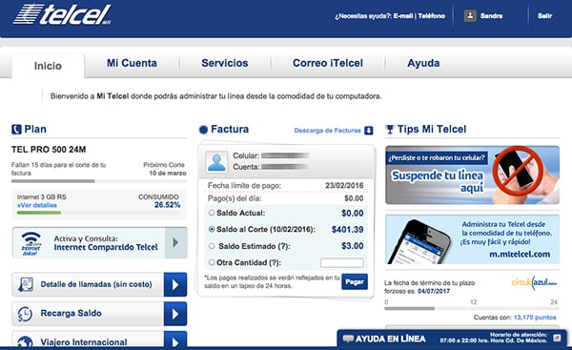Select the Saldo Actual radio option
Screen dimensions: 572x350
(212, 213)
